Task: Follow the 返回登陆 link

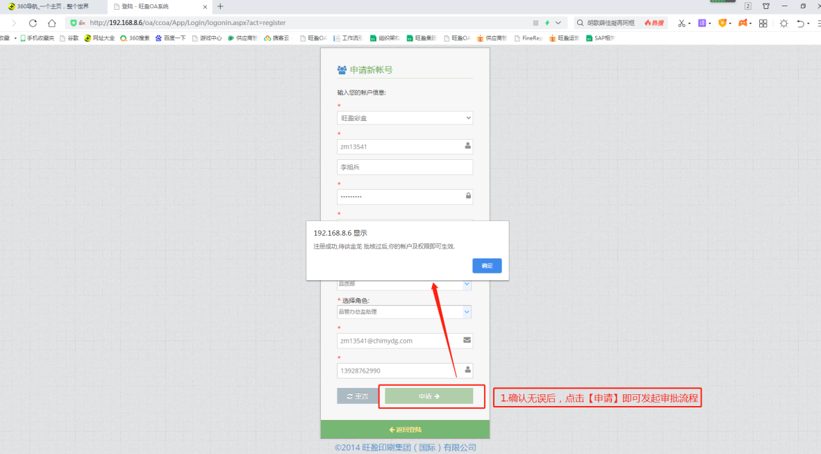Action: coord(405,430)
